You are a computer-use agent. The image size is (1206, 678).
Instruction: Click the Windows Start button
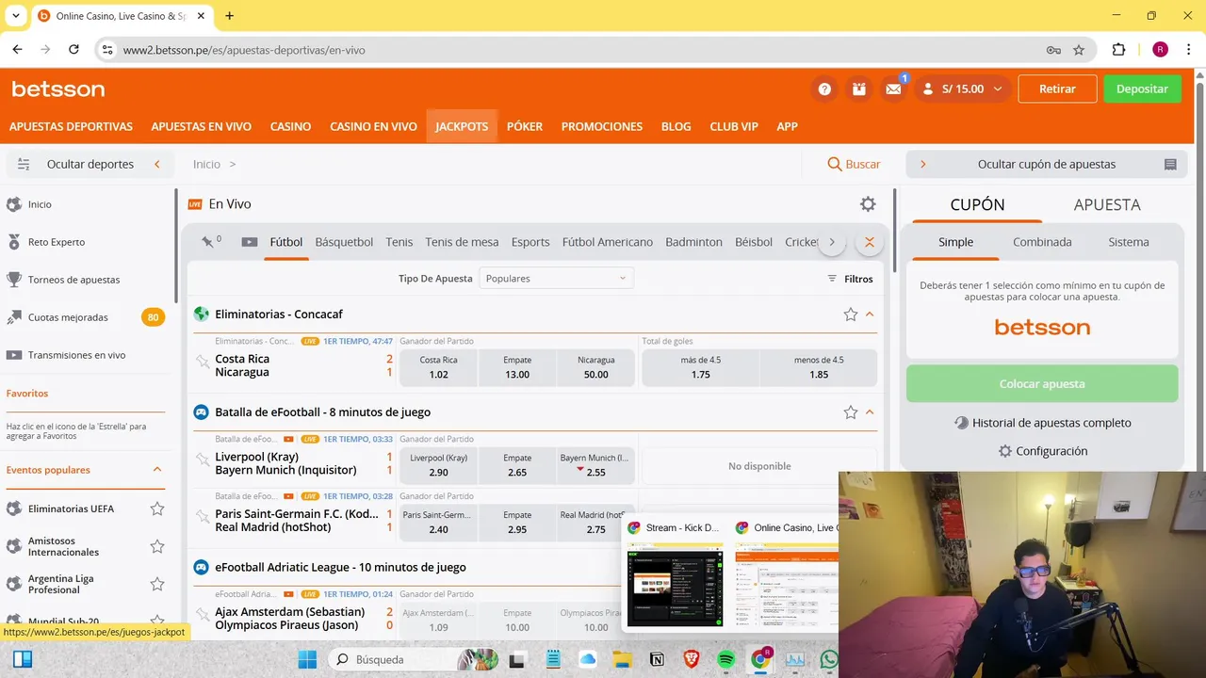click(309, 659)
